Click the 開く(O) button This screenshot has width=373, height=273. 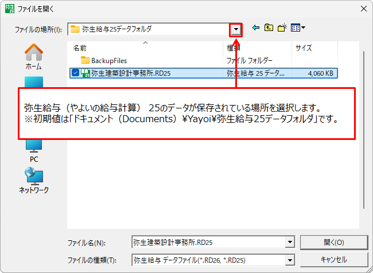(333, 243)
